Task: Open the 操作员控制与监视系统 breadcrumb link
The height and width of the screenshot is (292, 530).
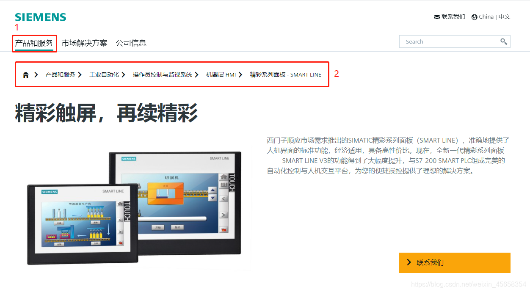Action: [x=163, y=74]
